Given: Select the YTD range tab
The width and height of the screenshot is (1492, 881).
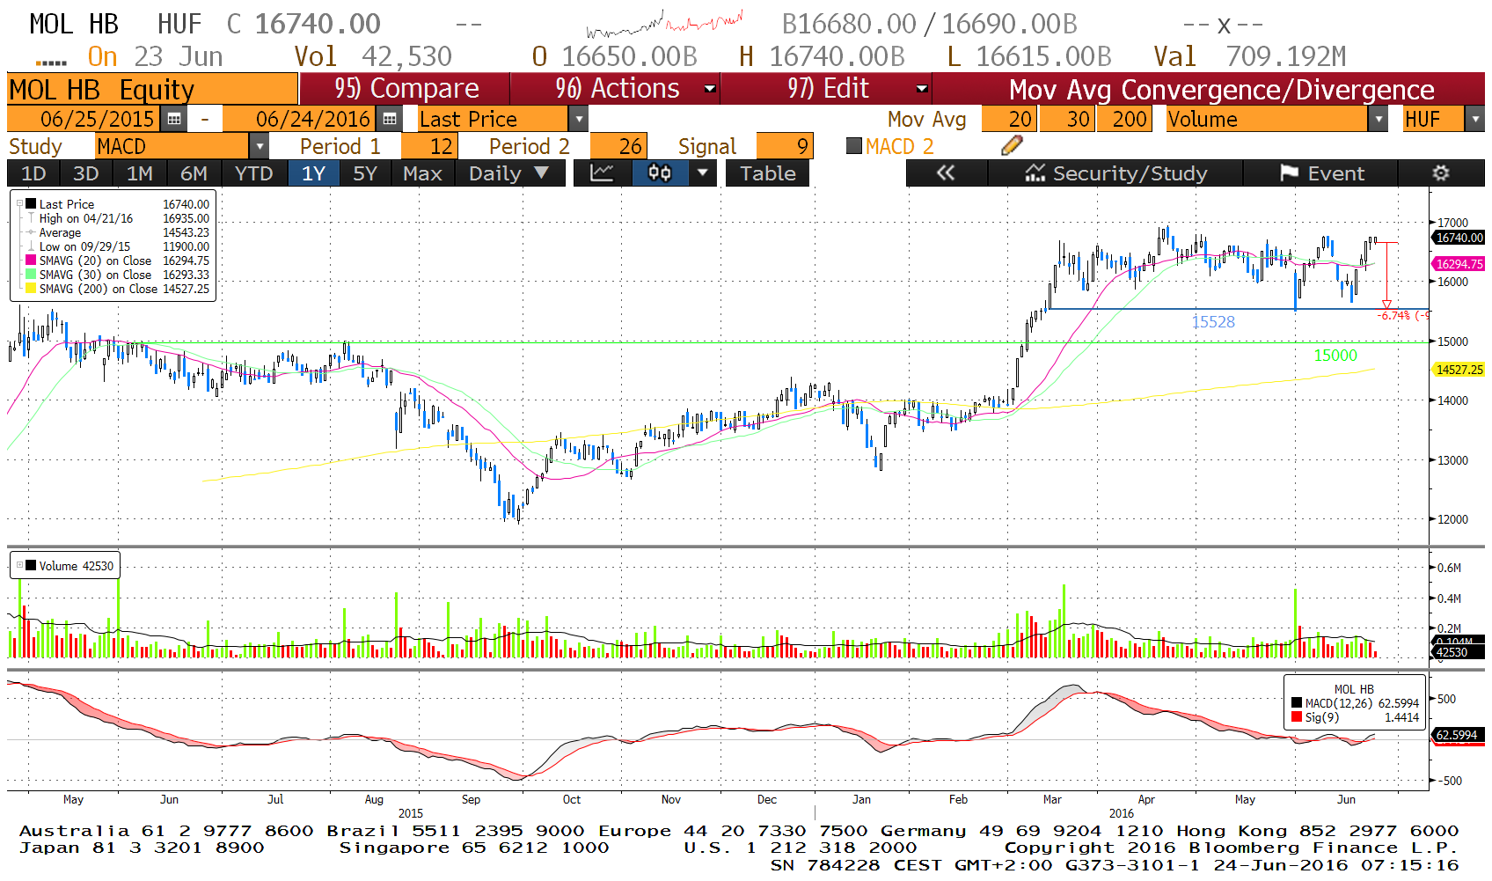Looking at the screenshot, I should (253, 173).
